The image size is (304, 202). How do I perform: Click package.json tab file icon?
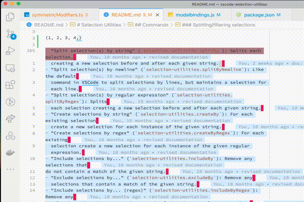pos(239,15)
